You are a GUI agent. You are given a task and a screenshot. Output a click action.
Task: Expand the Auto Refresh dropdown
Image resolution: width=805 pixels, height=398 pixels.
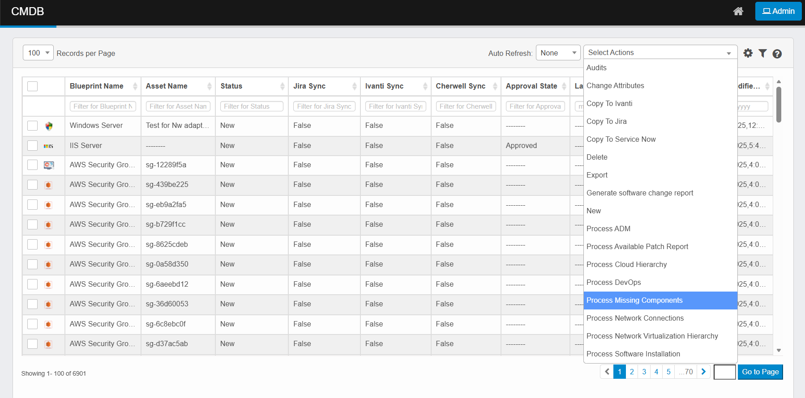[558, 53]
